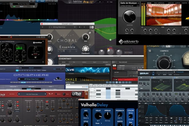Expand Diva Analogue Env 1 menu
The width and height of the screenshot is (189, 126).
(65, 111)
